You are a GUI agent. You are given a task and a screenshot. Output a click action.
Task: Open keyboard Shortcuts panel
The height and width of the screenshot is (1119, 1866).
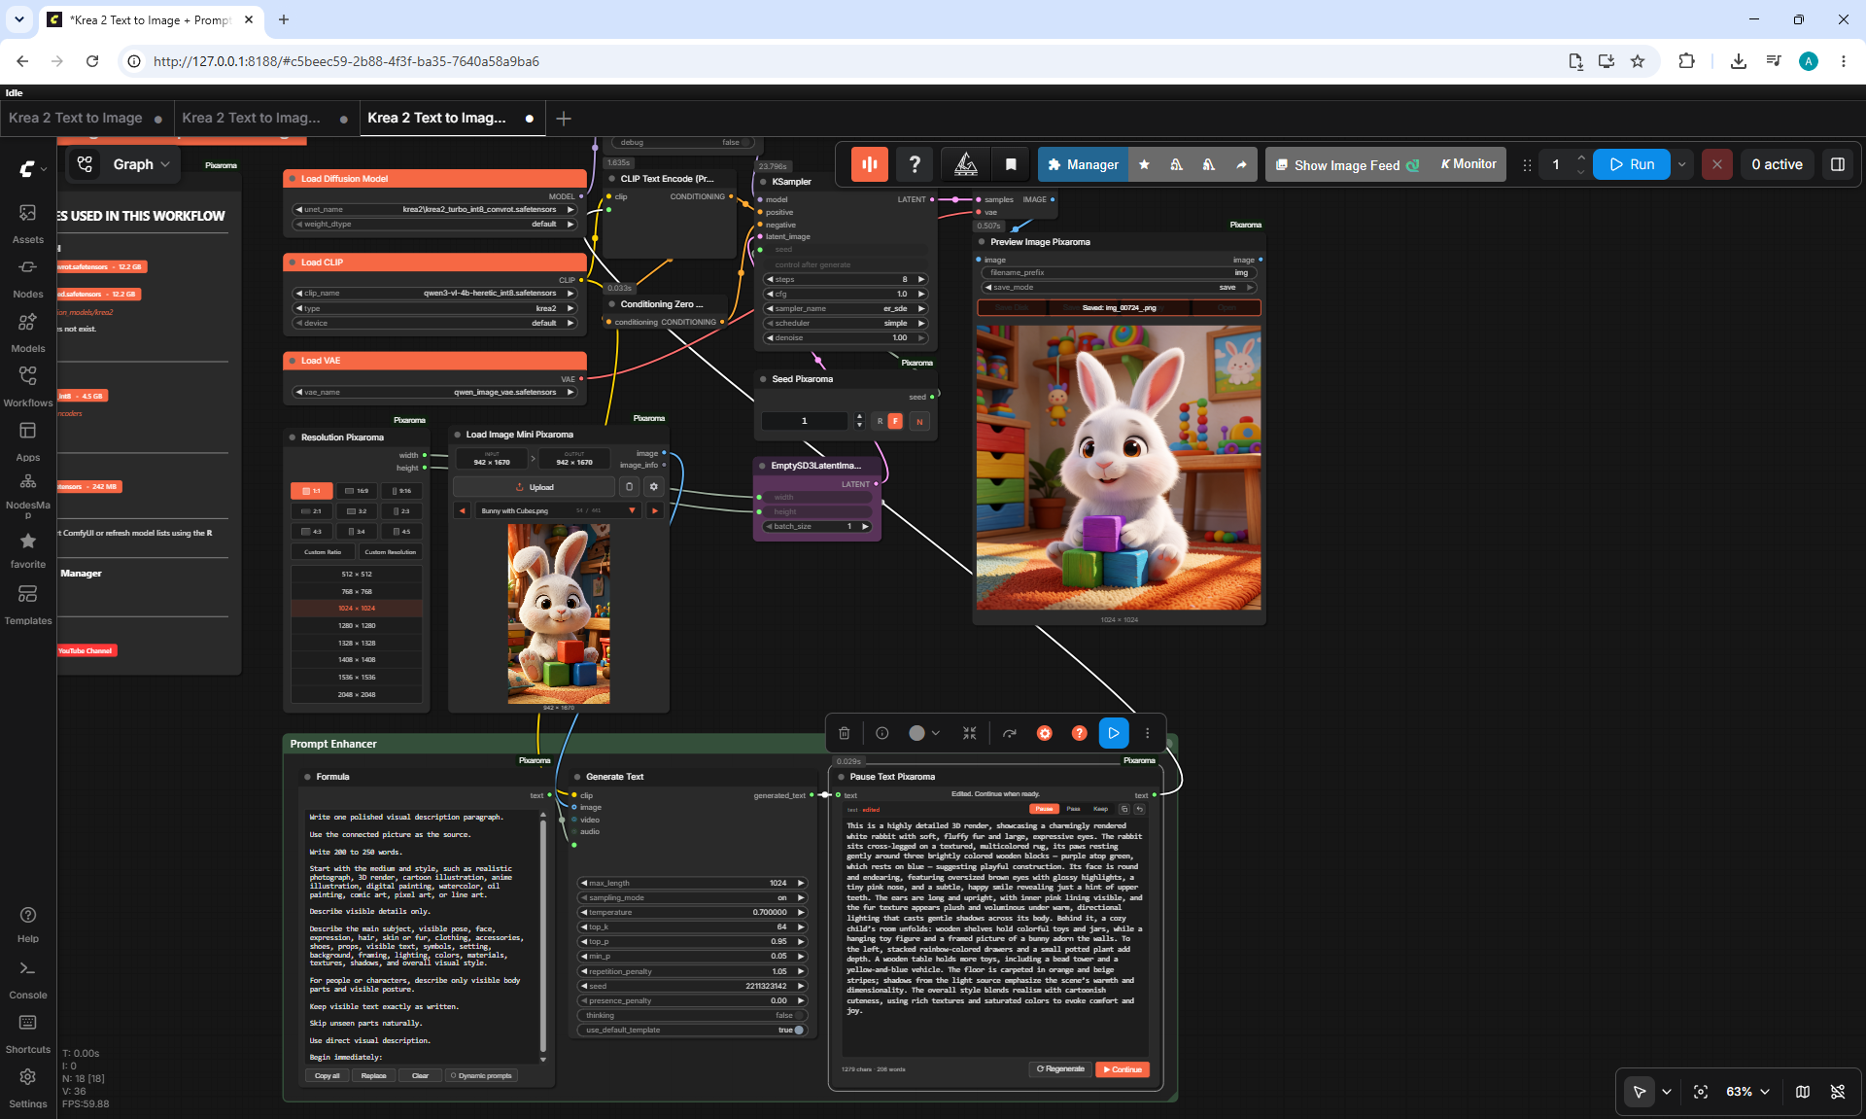coord(27,1034)
